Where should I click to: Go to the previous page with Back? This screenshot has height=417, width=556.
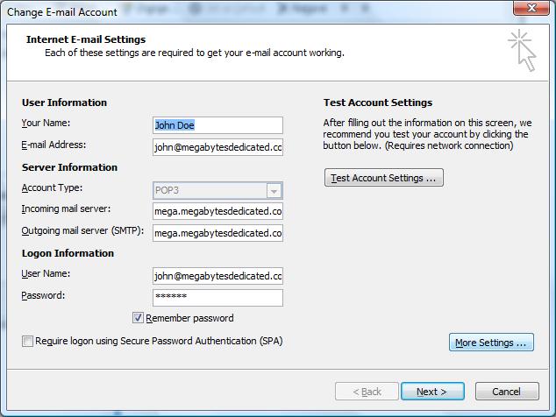[366, 392]
